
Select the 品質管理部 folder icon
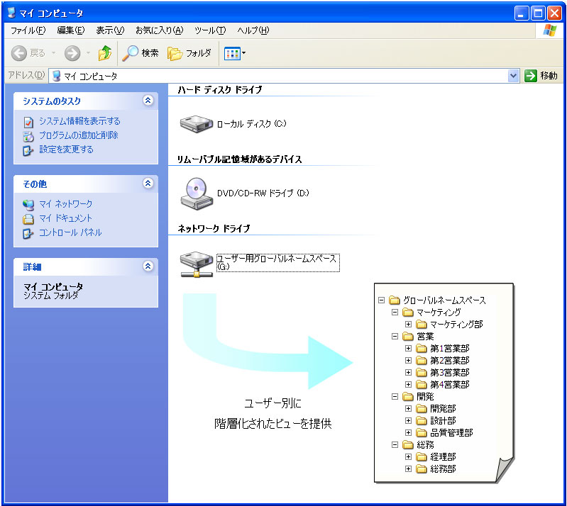click(x=422, y=432)
